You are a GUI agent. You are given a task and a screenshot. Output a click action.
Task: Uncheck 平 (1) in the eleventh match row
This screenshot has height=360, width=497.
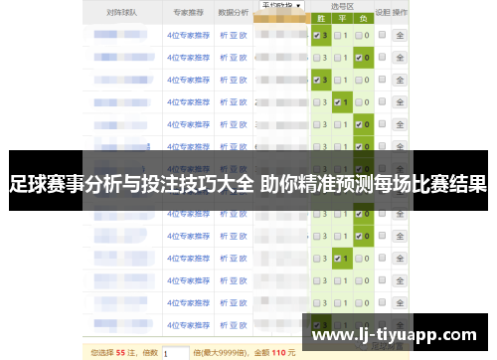(x=338, y=259)
